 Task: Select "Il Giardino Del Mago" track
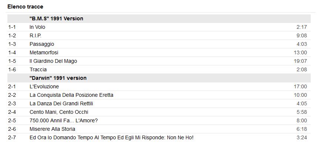tap(53, 61)
